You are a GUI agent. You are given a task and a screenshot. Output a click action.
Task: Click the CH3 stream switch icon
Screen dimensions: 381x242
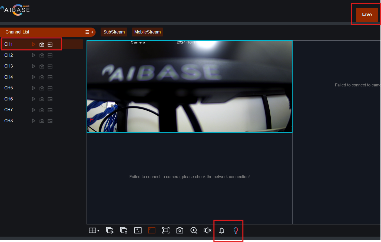[x=50, y=66]
